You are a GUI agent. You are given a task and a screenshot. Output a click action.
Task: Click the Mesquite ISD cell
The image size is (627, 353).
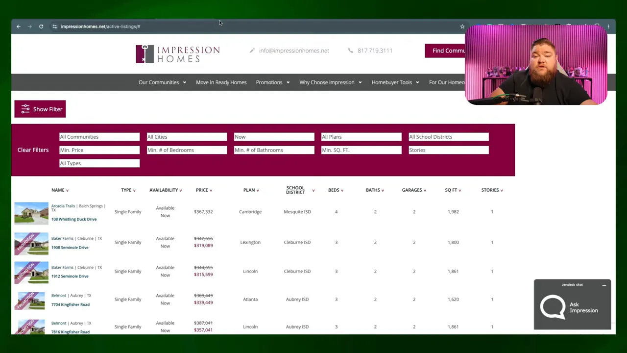point(297,212)
